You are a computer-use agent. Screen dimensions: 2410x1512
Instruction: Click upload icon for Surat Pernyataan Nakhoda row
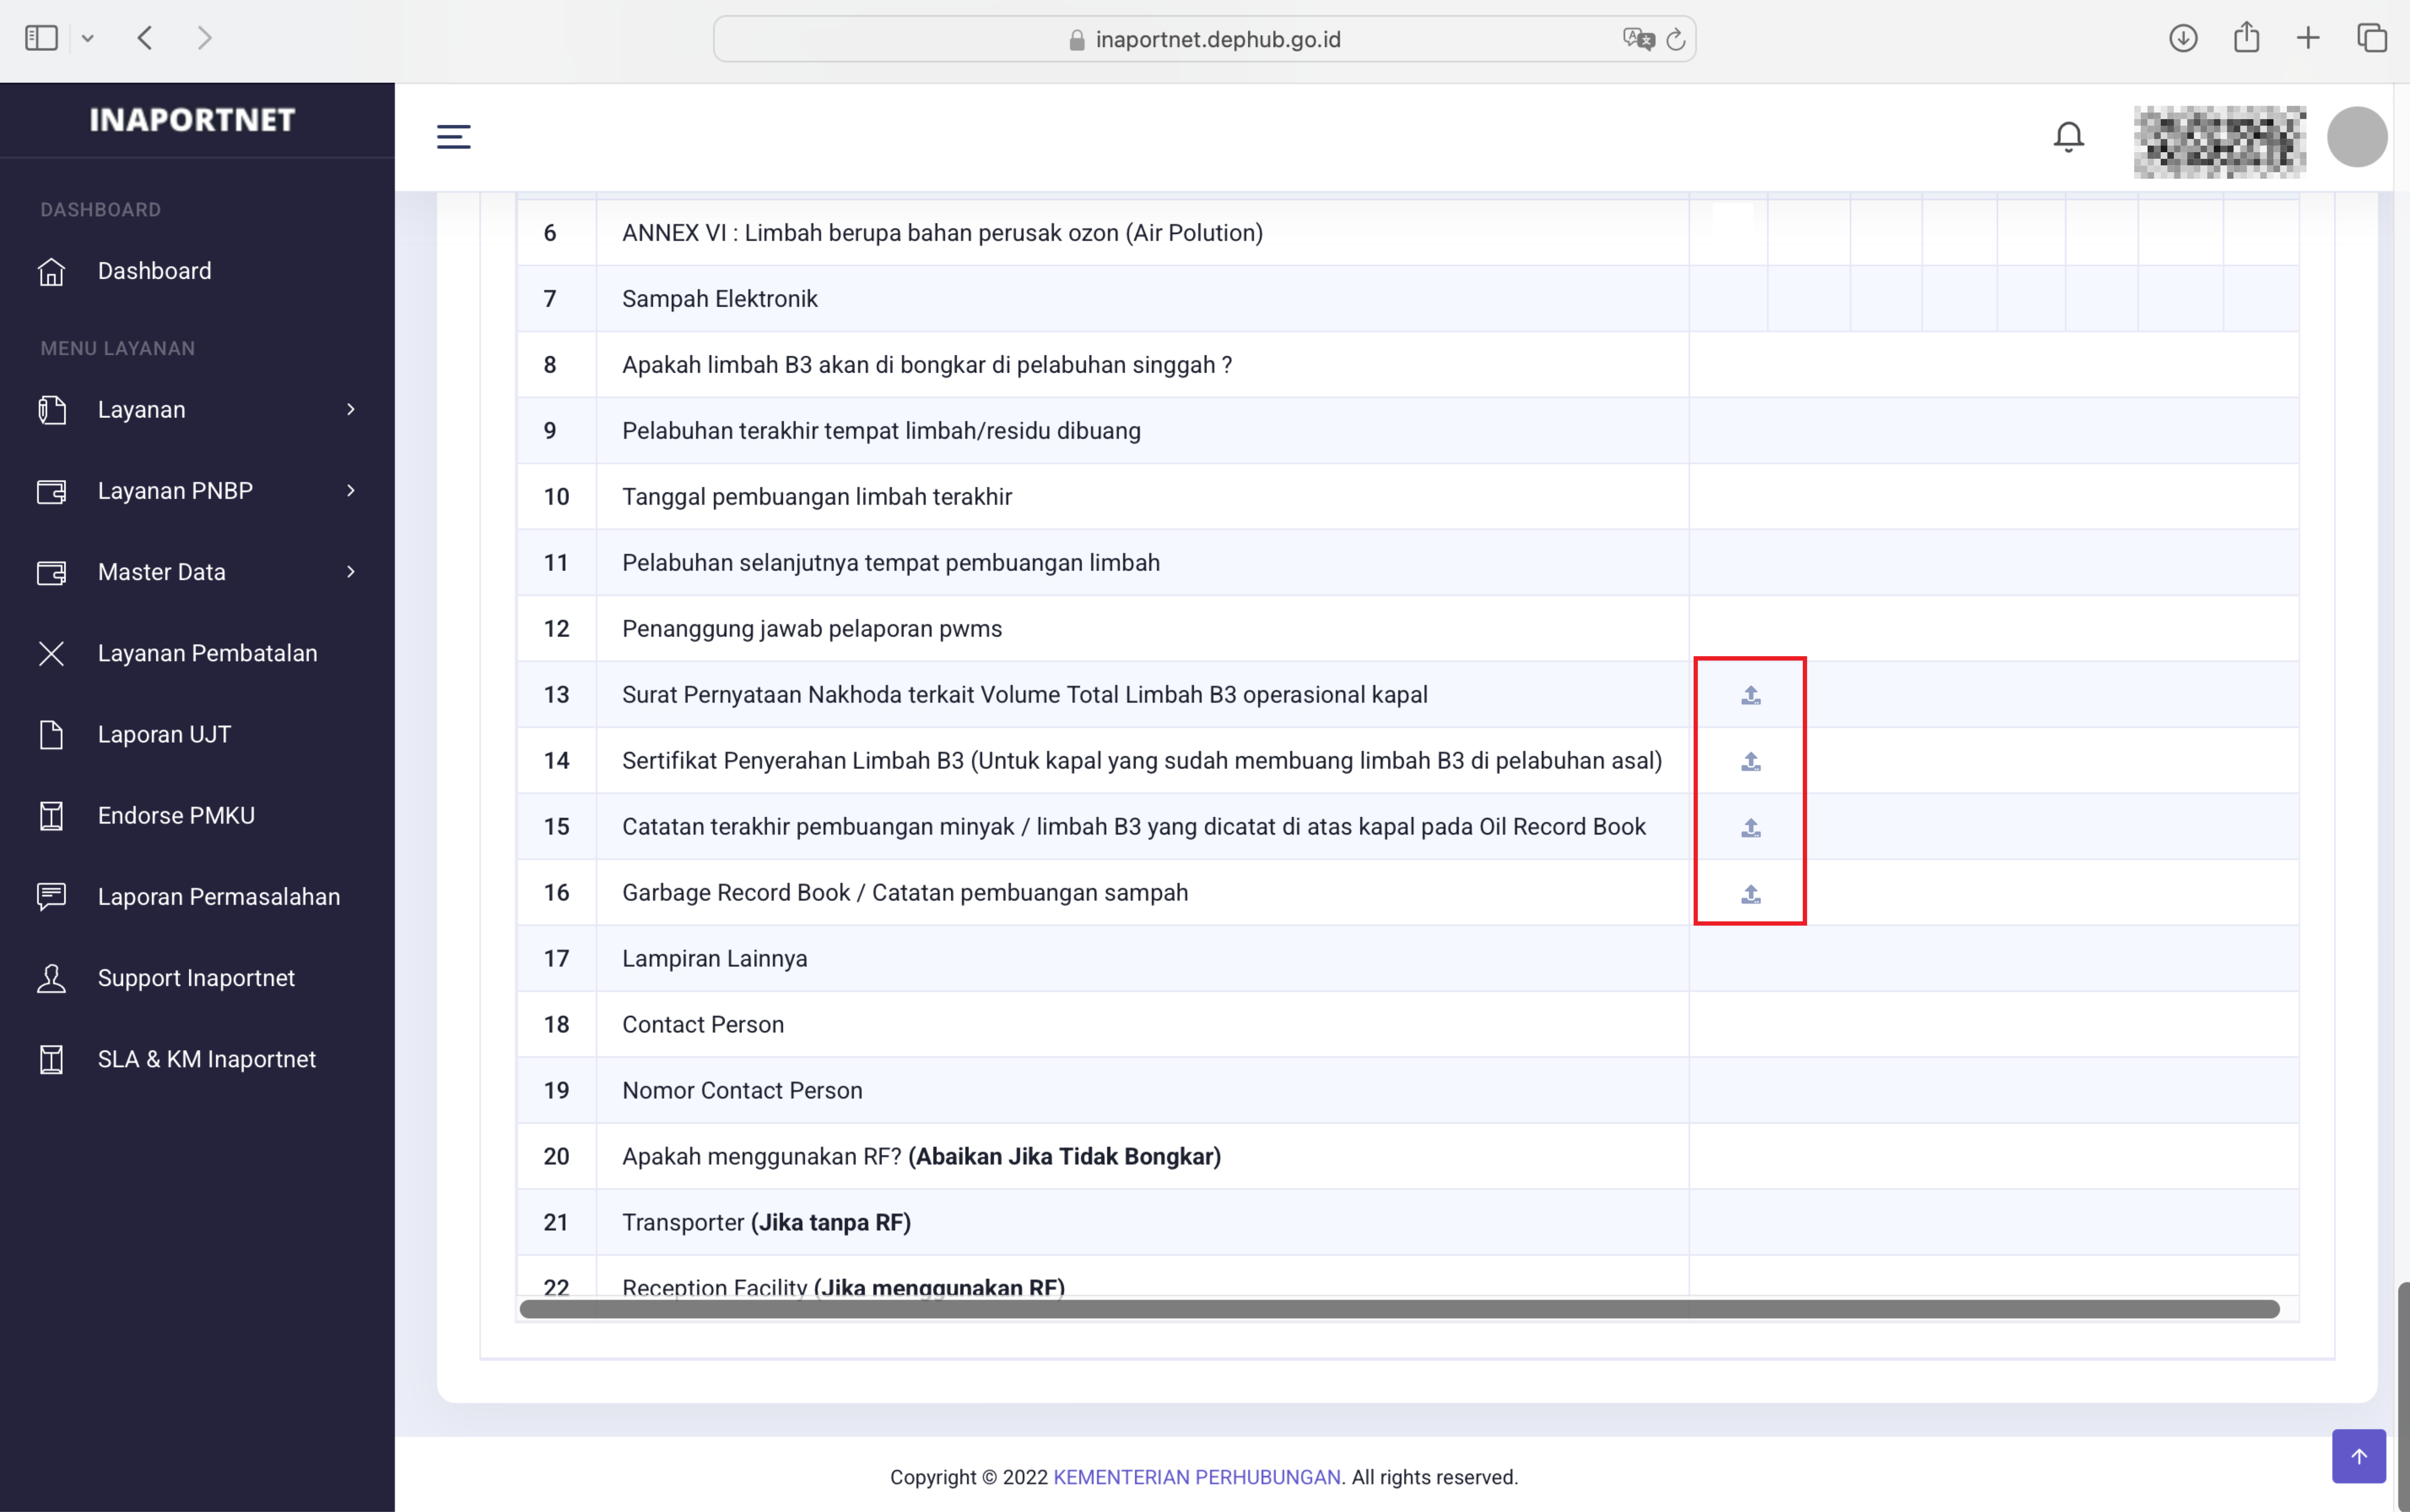(x=1750, y=695)
